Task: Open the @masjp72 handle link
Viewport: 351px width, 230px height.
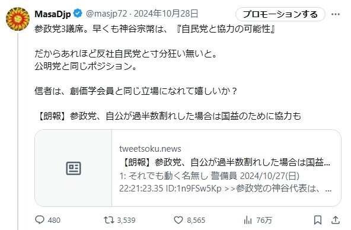Action: 107,14
